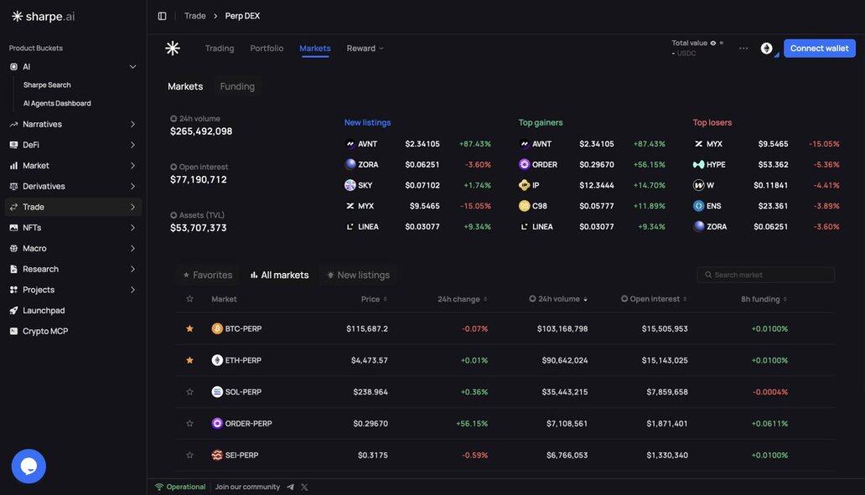Toggle the header favorites star column
The image size is (865, 495).
point(189,299)
